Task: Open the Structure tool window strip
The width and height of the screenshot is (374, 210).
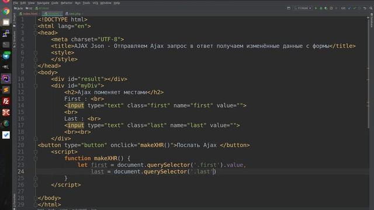Action: coord(14,39)
